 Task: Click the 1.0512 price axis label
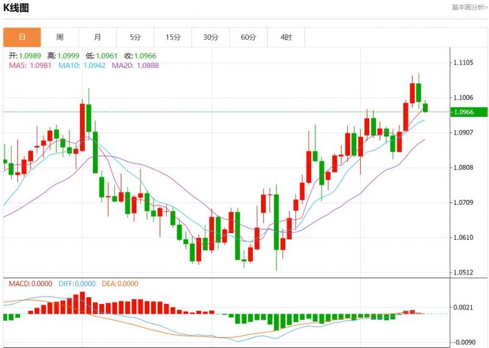(x=463, y=273)
